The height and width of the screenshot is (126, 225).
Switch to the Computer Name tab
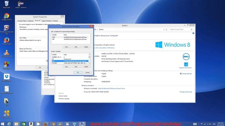pos(22,21)
